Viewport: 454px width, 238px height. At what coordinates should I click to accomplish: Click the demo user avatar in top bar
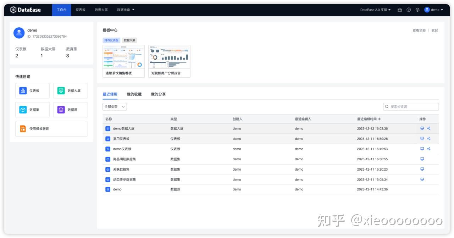coord(427,10)
